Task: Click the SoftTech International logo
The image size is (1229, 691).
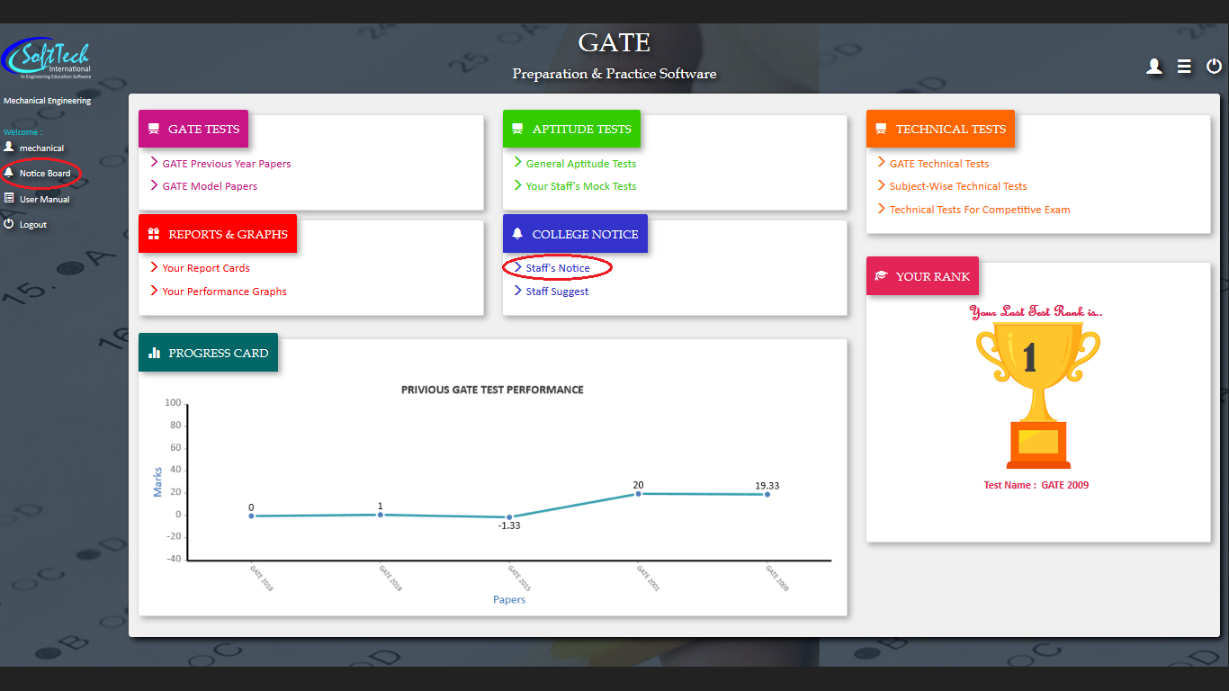Action: 47,60
